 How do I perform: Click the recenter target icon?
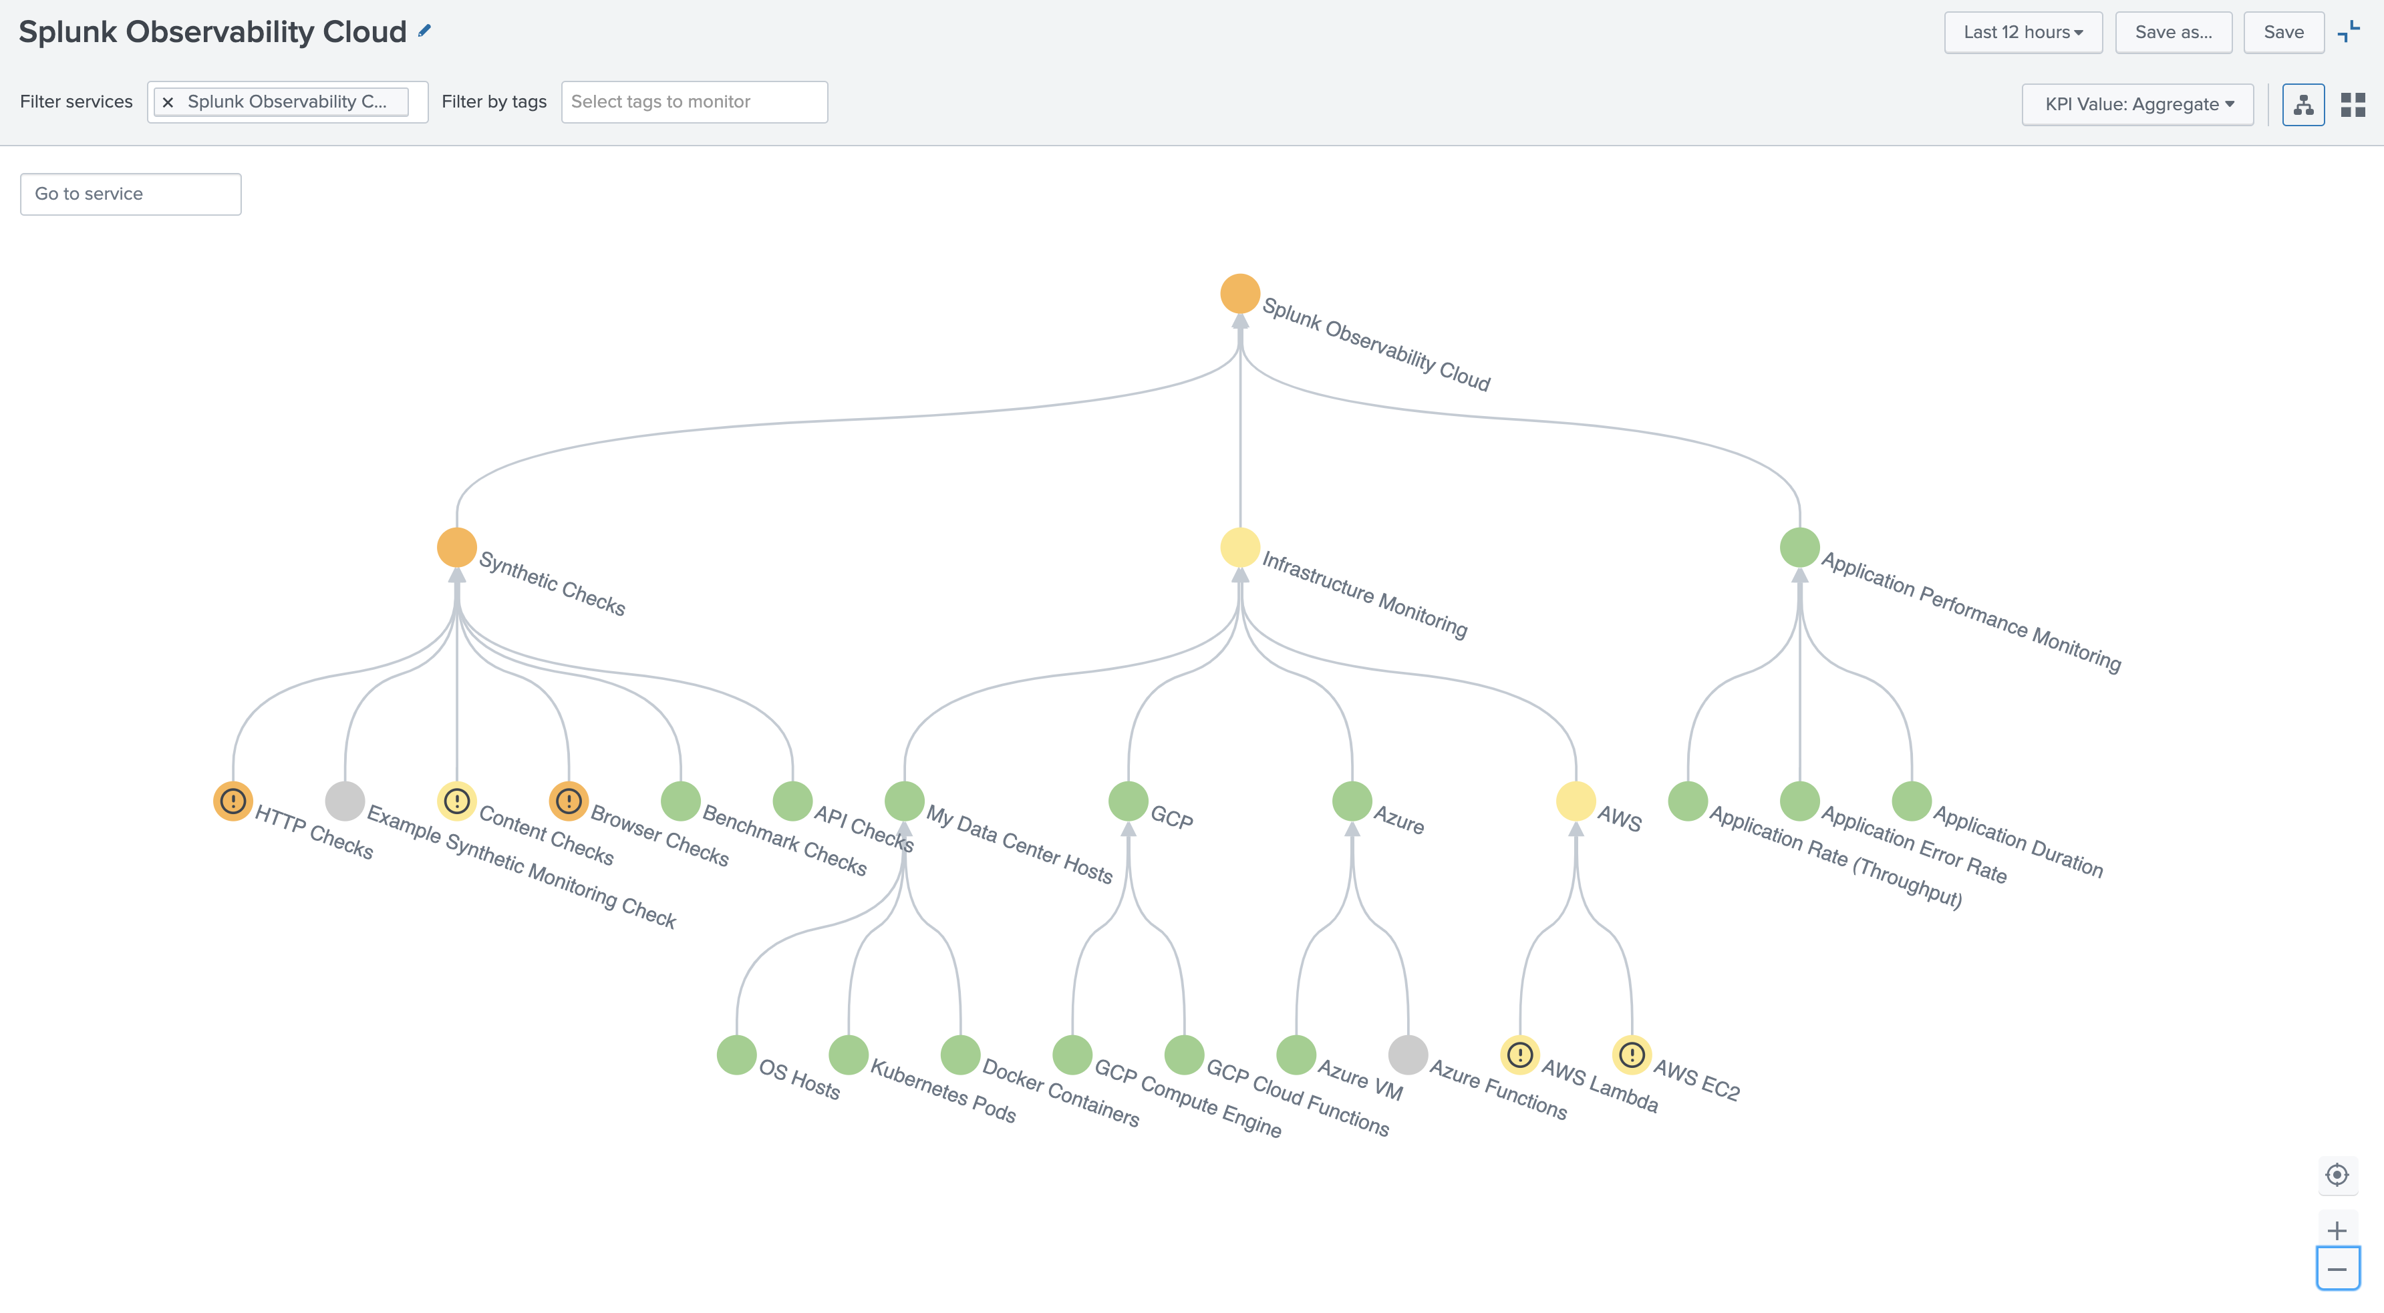tap(2337, 1175)
